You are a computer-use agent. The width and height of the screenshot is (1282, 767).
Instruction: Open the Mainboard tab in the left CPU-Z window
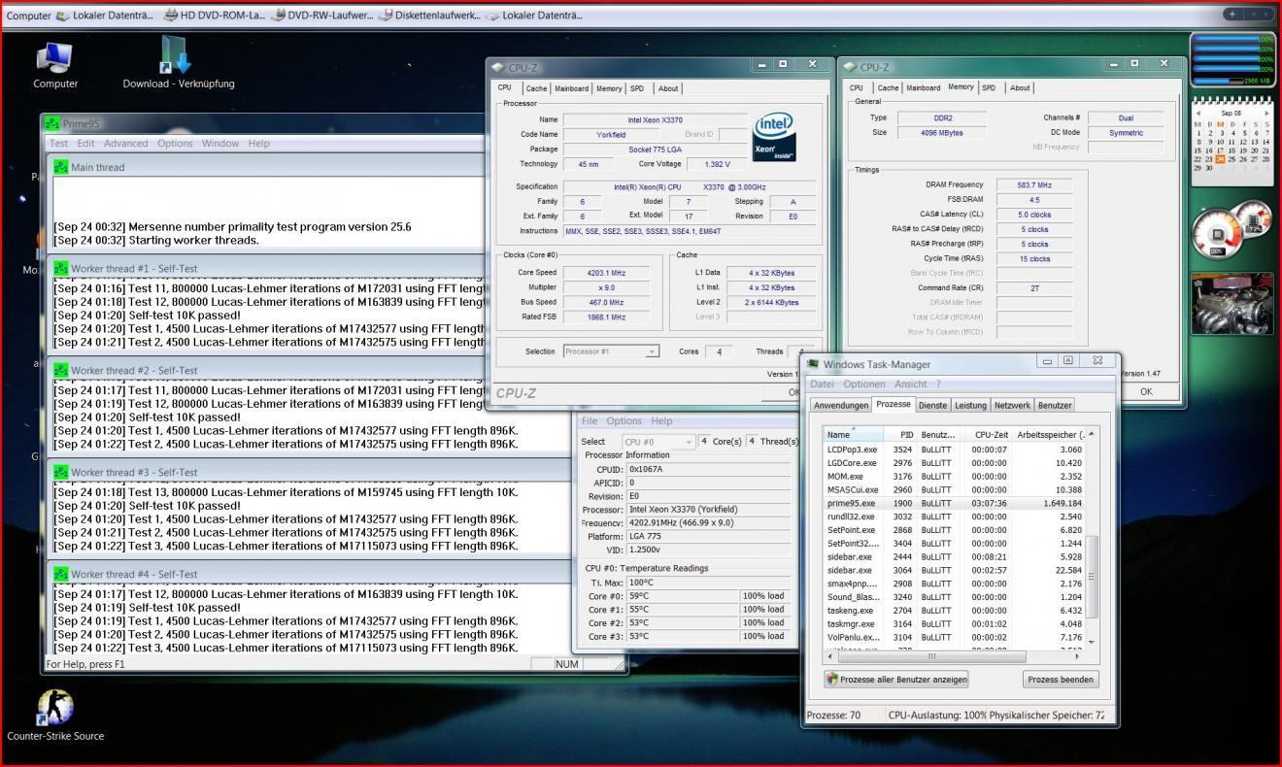(x=571, y=88)
